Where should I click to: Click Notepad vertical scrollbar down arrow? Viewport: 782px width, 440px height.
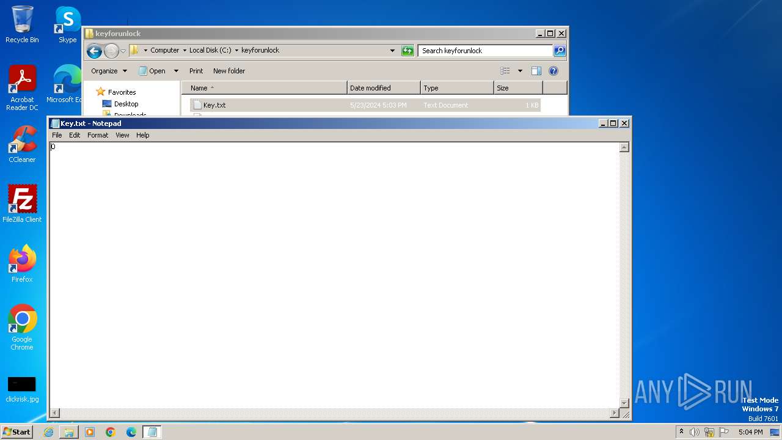point(624,403)
